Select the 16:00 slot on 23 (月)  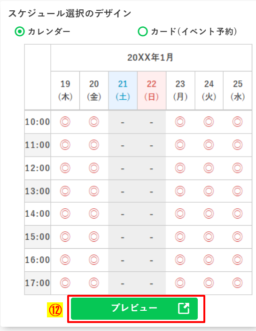(x=180, y=260)
